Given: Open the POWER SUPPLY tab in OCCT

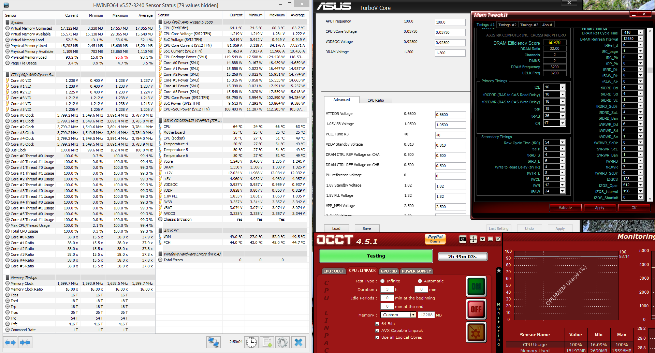Looking at the screenshot, I should [x=416, y=271].
